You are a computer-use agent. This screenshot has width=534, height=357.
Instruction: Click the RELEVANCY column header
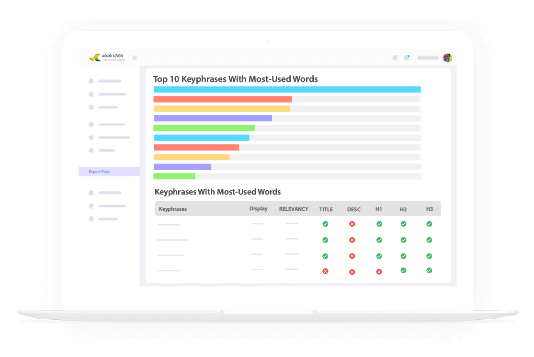point(293,208)
